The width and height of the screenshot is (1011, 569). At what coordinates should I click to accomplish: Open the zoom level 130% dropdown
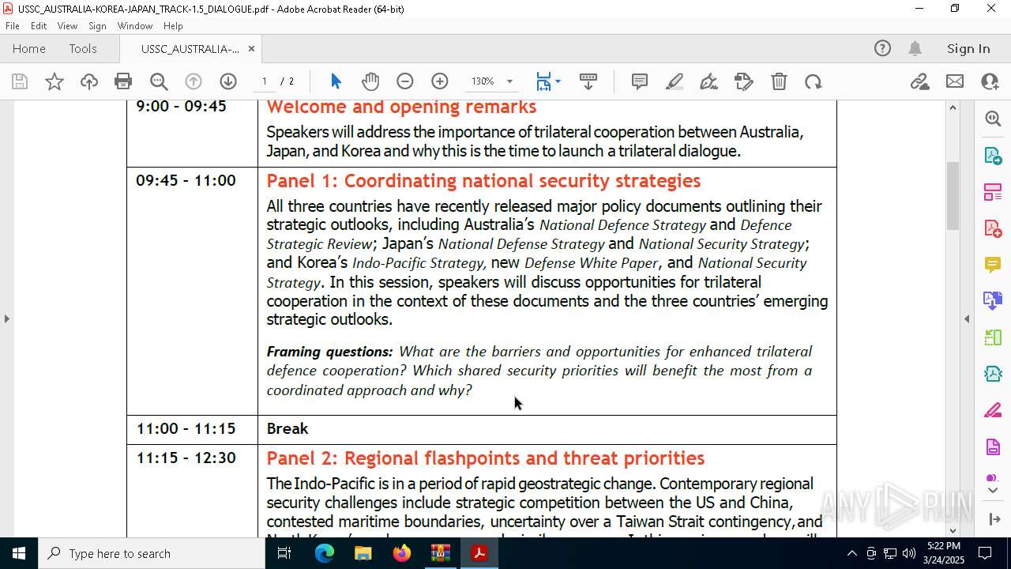tap(492, 81)
